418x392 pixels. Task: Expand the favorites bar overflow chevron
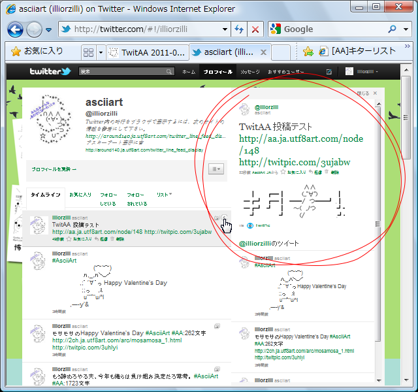tap(407, 46)
